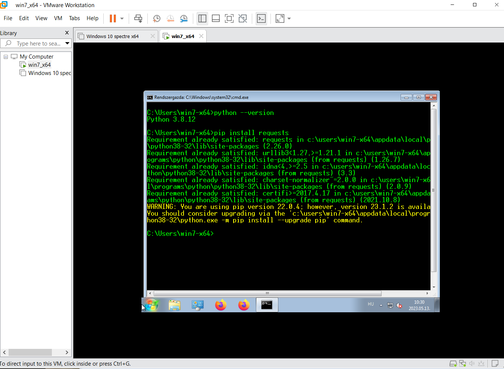Click the HU language indicator
The width and height of the screenshot is (504, 369).
pyautogui.click(x=371, y=304)
